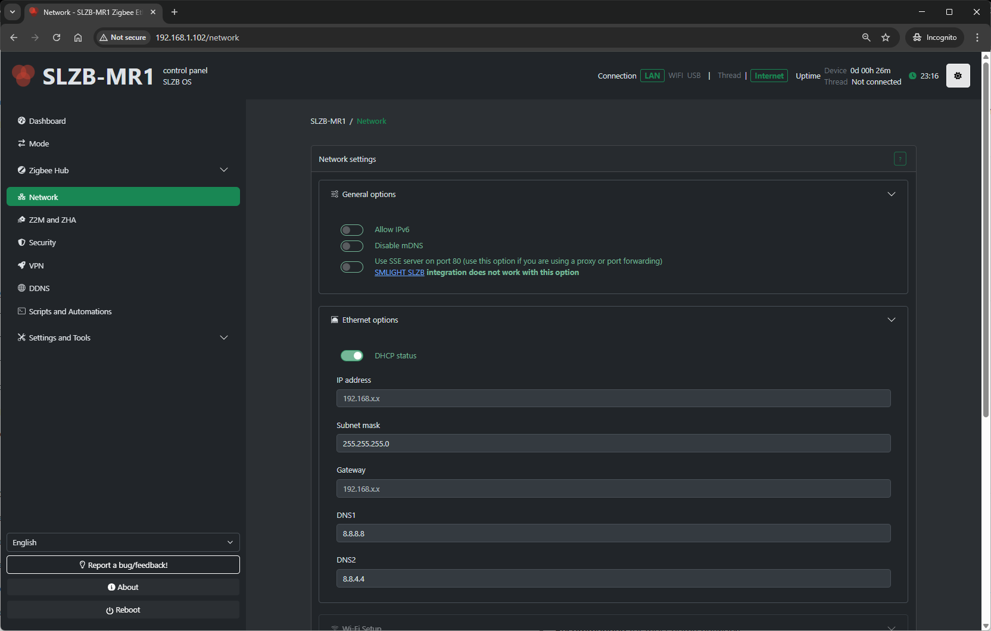Click the help question mark icon
991x631 pixels.
(x=899, y=159)
